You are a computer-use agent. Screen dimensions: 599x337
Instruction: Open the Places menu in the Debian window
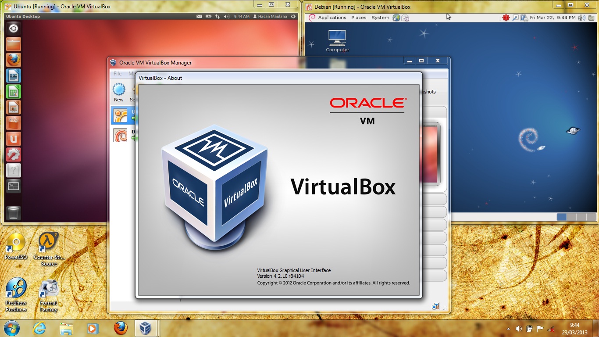pos(359,18)
